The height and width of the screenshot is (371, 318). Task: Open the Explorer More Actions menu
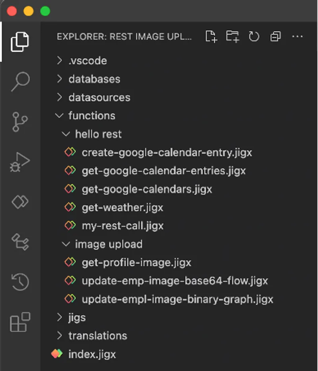(297, 36)
